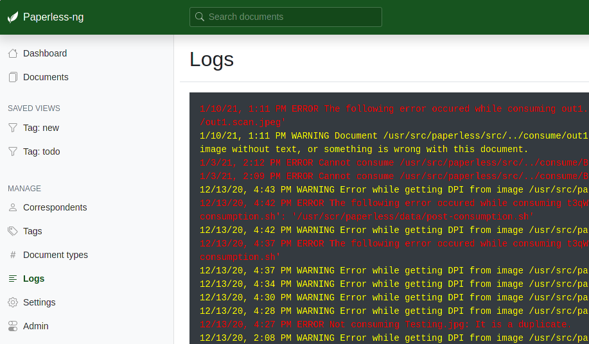Screen dimensions: 589x344
Task: Click the 12/13/20 4:34 PM WARNING log line
Action: pos(394,284)
